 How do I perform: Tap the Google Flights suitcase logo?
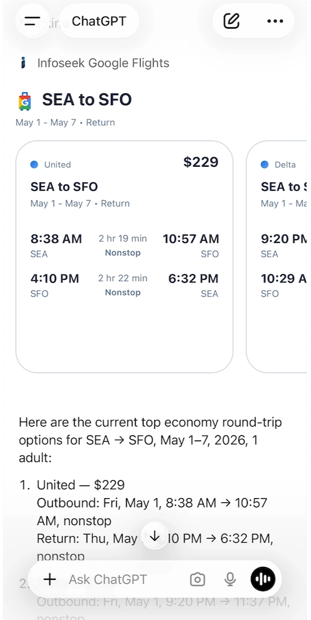(25, 100)
